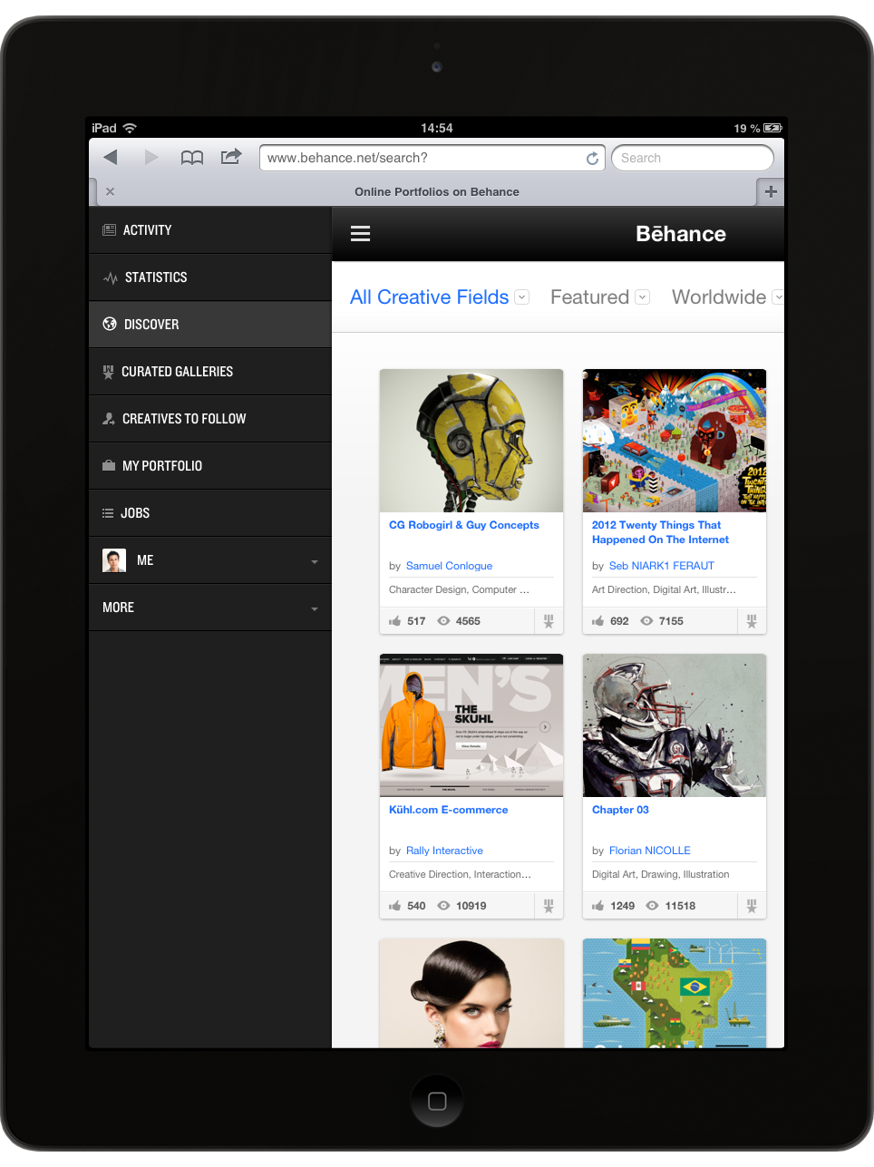Image resolution: width=874 pixels, height=1167 pixels.
Task: Appreciate CG Robogirl via thumbs-up icon
Action: (x=394, y=621)
